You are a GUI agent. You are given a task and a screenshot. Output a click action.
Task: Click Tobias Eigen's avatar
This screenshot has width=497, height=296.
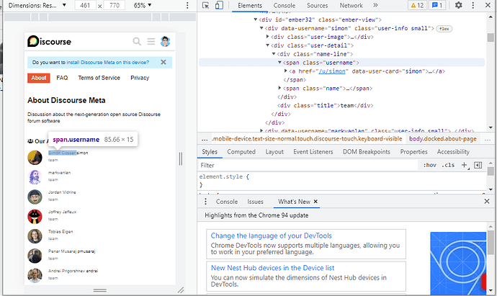pyautogui.click(x=35, y=236)
